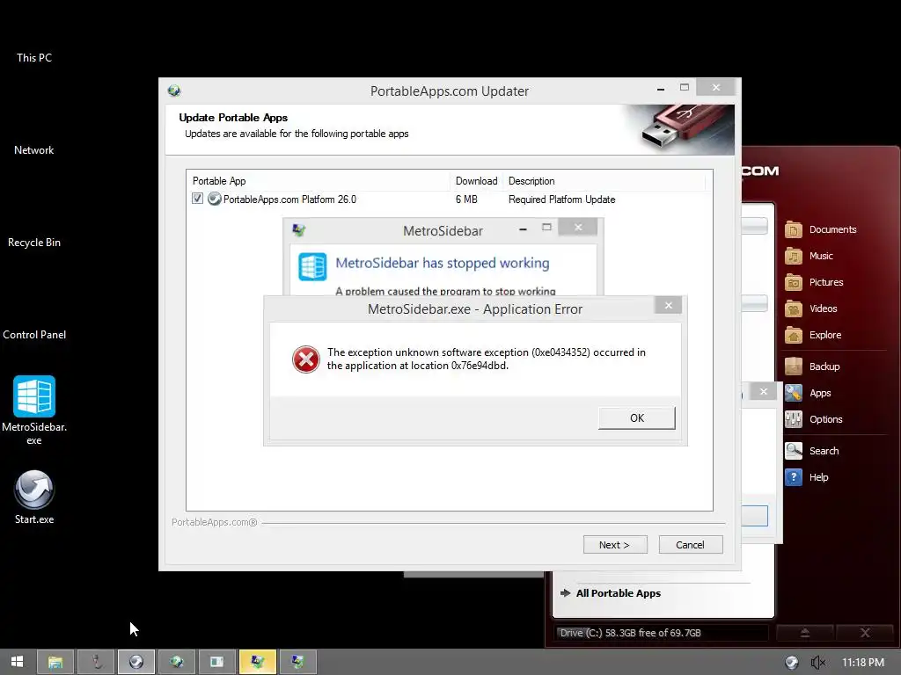Image resolution: width=901 pixels, height=675 pixels.
Task: Click OK in the Application Error dialog
Action: 637,417
